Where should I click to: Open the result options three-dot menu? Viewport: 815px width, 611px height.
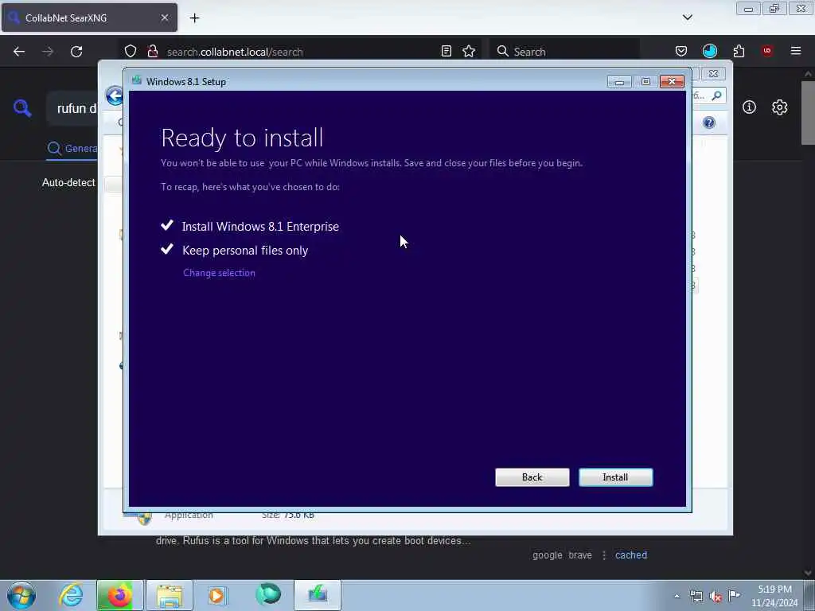pos(604,555)
